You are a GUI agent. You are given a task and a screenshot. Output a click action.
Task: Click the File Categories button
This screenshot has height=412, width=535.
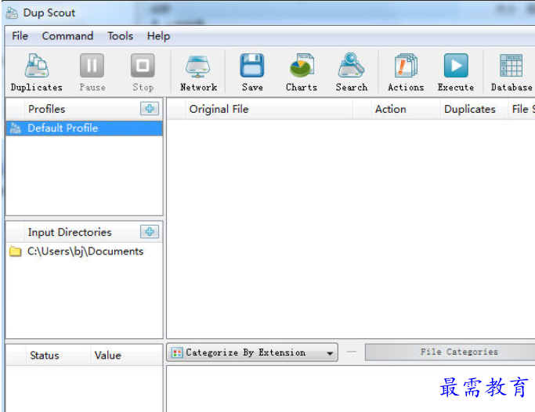pos(450,352)
